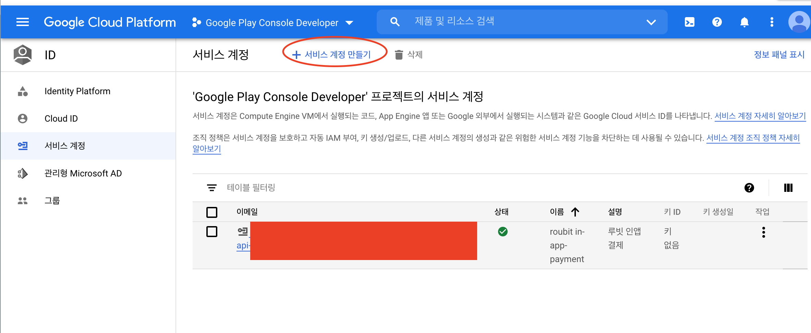811x333 pixels.
Task: Focus the product and resource search field
Action: [522, 22]
